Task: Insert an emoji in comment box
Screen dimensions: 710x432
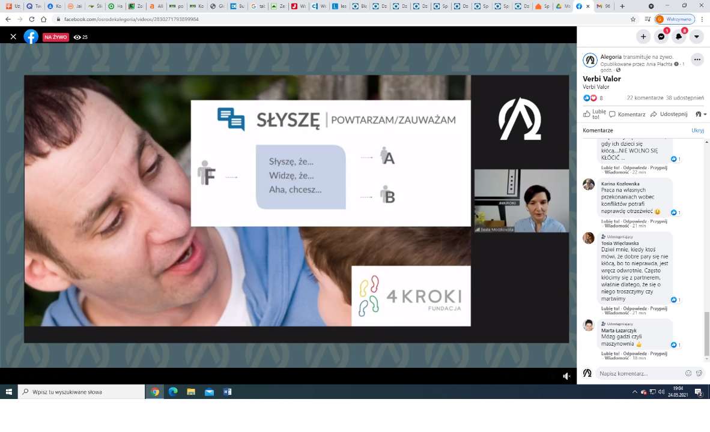Action: [x=688, y=373]
